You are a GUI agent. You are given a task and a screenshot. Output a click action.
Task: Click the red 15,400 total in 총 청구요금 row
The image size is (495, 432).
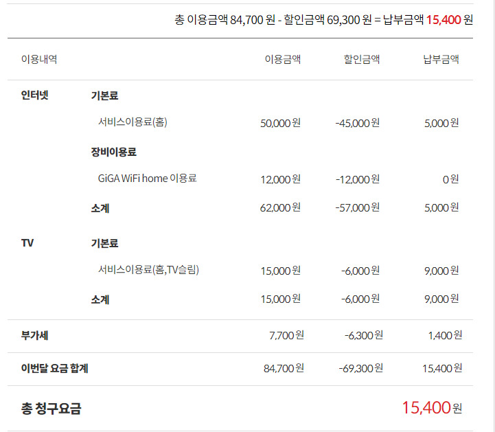(426, 408)
